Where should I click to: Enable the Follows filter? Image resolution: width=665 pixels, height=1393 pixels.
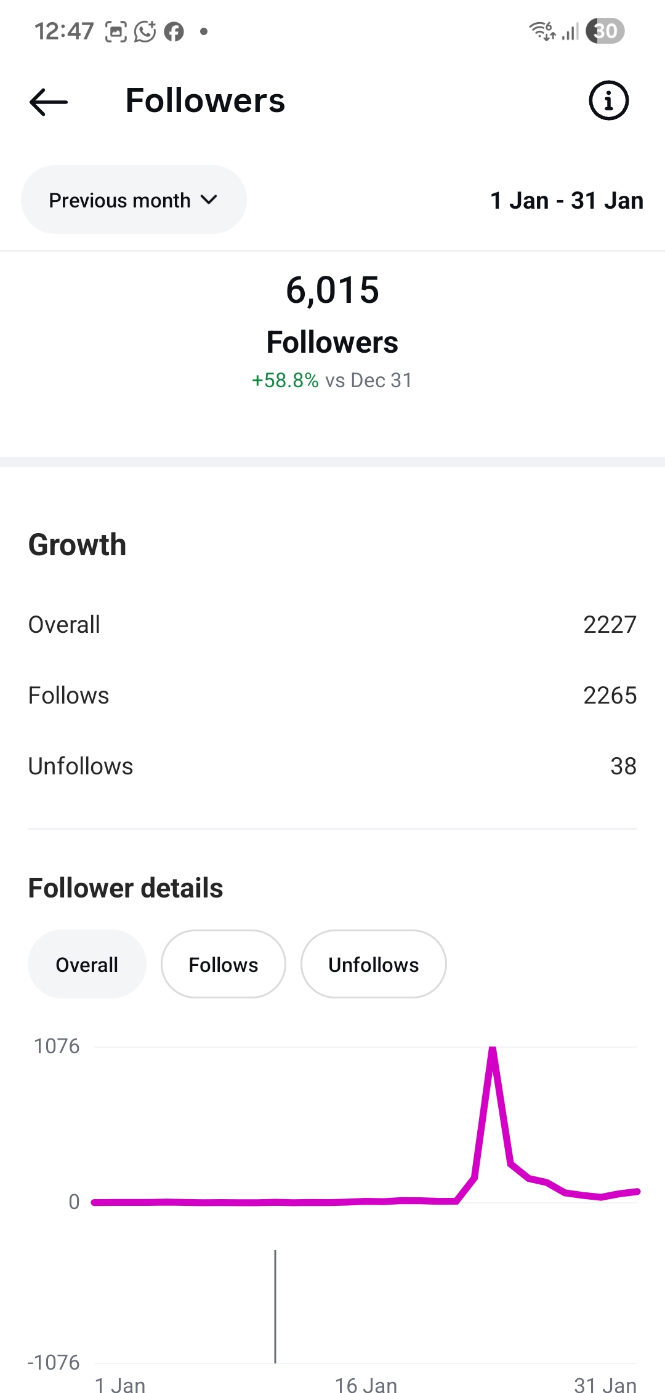223,964
